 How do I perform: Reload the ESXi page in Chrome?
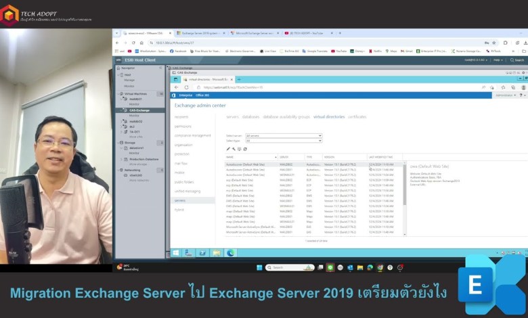point(133,43)
